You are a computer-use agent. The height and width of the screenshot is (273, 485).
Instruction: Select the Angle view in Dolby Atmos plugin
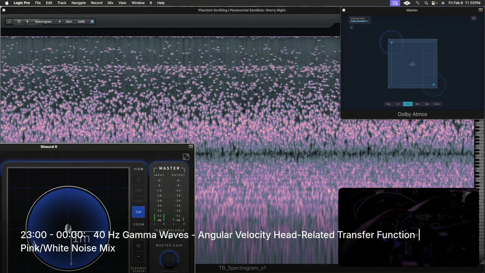(x=388, y=104)
